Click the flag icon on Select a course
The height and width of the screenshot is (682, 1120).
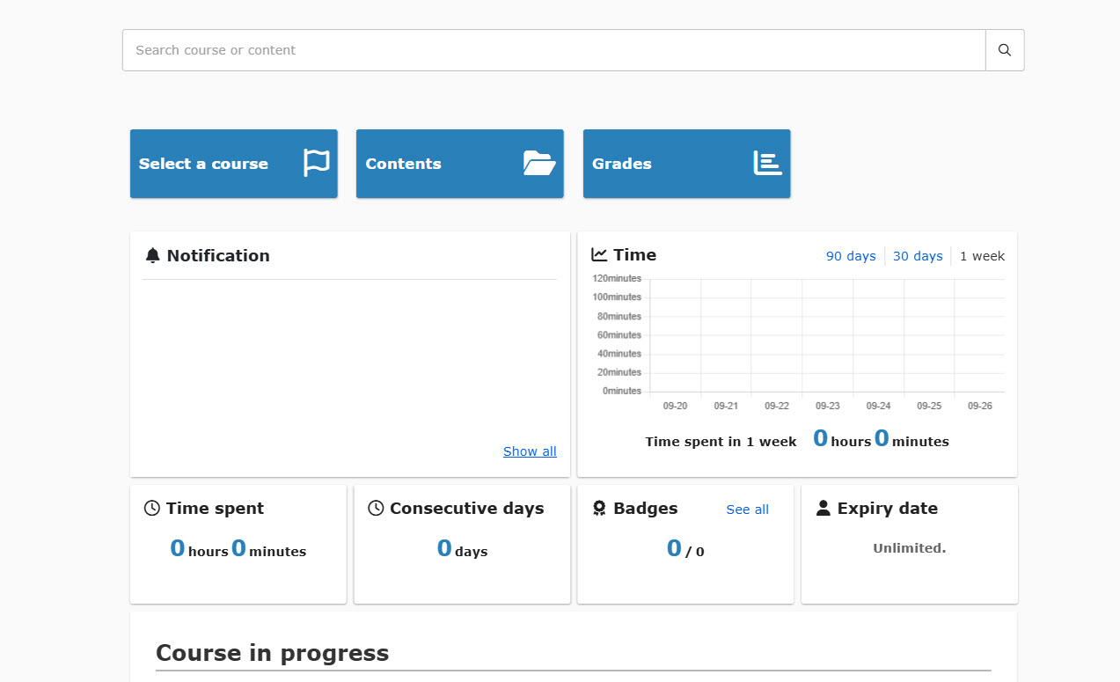(316, 163)
